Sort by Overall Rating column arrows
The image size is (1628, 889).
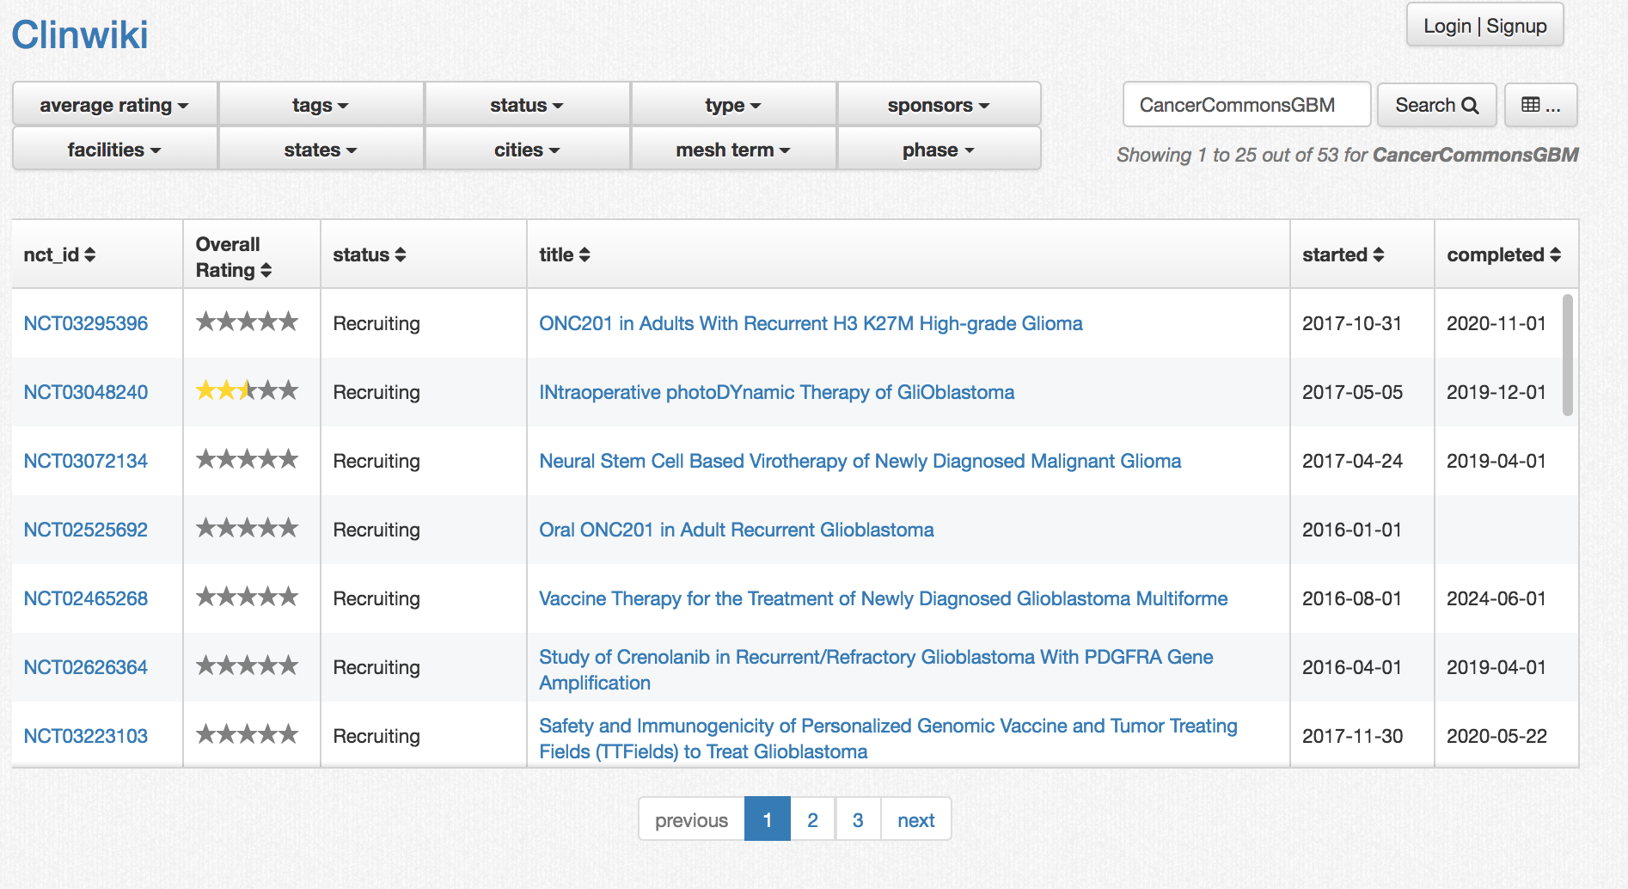click(x=266, y=271)
